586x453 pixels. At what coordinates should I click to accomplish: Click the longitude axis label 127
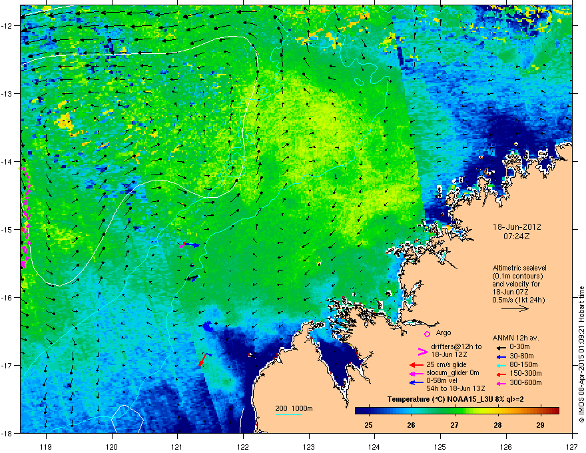click(571, 447)
